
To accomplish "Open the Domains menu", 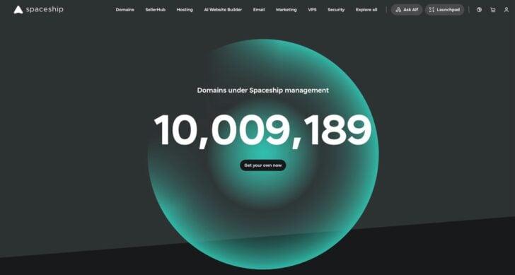I will tap(125, 10).
